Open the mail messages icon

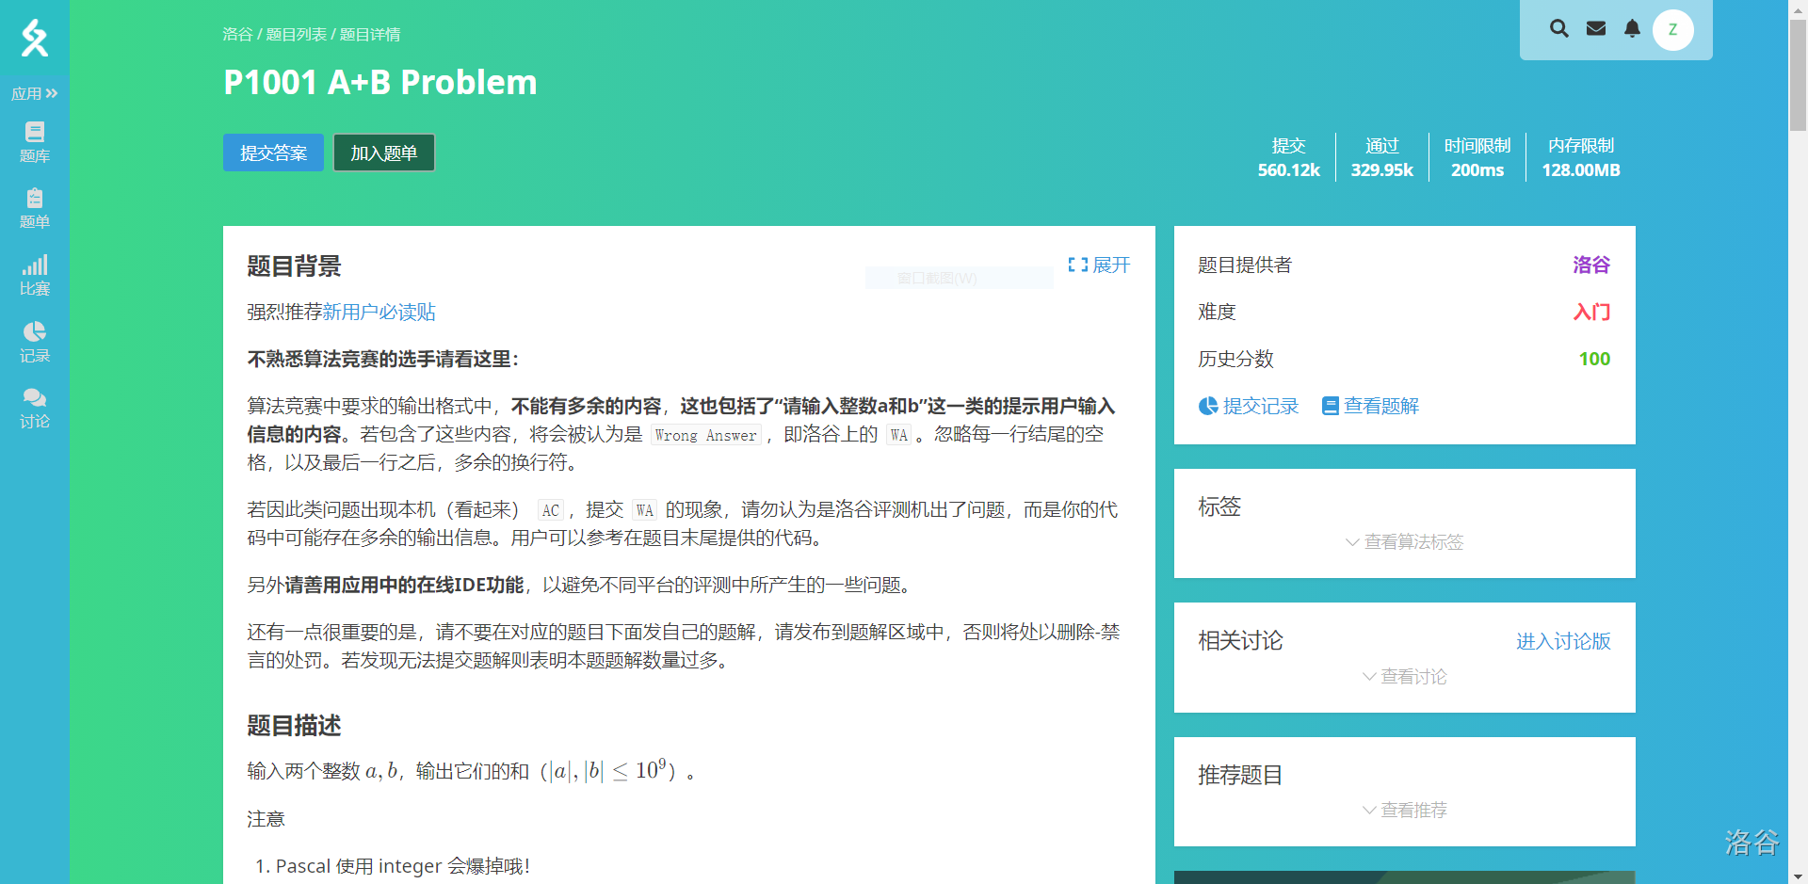(1596, 28)
